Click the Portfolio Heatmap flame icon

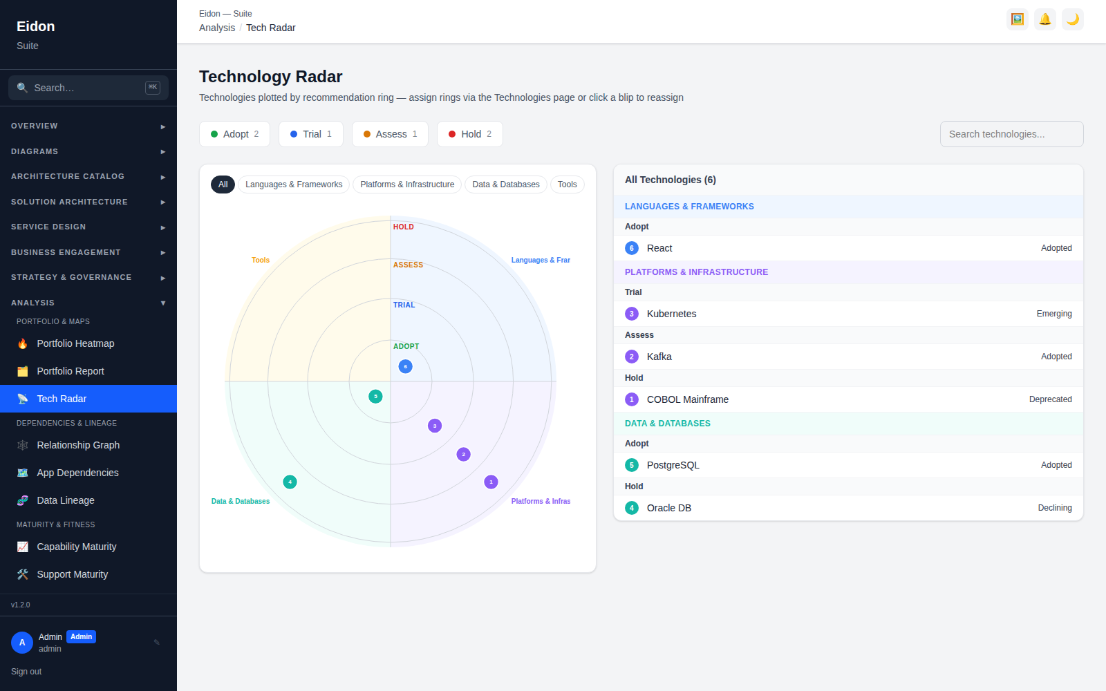point(23,343)
